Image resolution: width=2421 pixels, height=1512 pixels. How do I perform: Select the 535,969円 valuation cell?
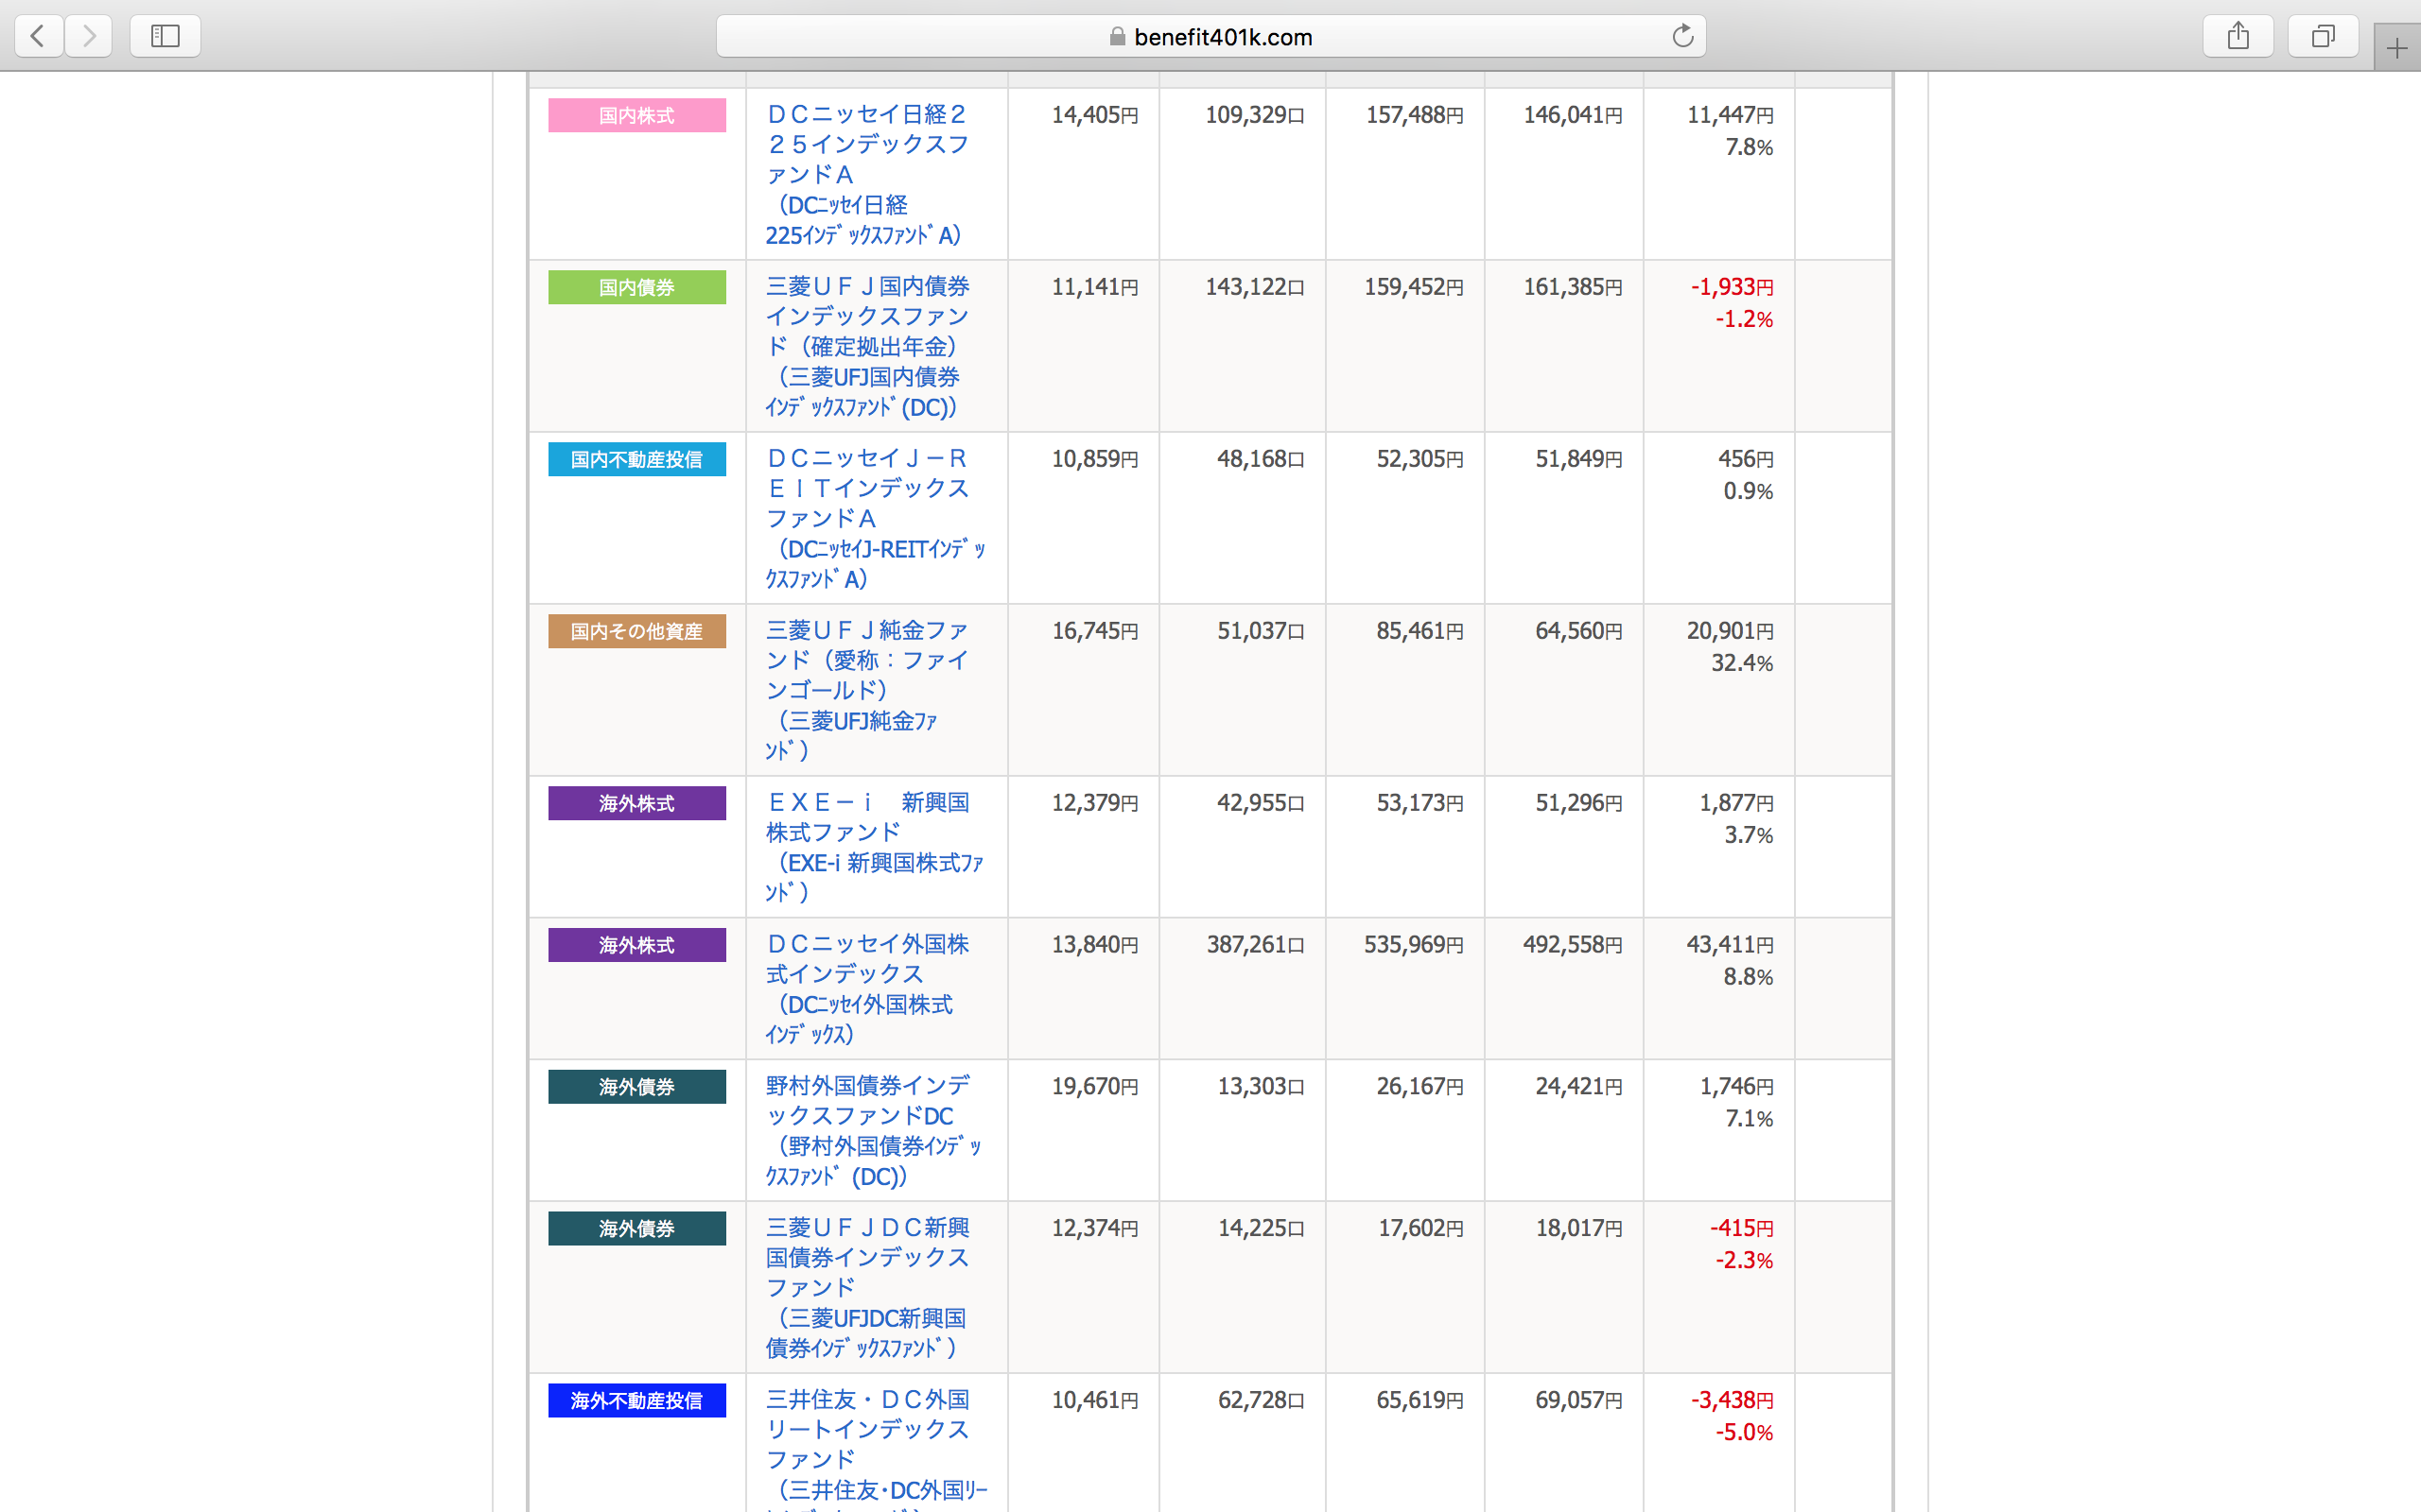pos(1415,945)
